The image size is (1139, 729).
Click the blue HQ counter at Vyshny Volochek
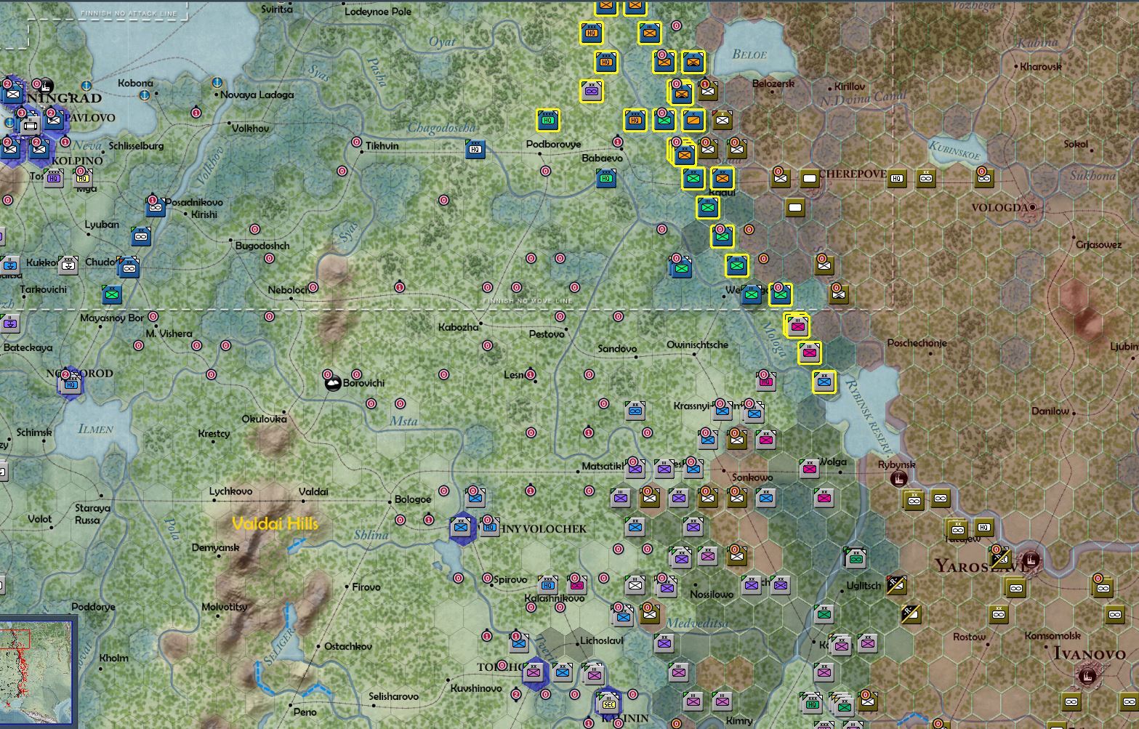(490, 527)
